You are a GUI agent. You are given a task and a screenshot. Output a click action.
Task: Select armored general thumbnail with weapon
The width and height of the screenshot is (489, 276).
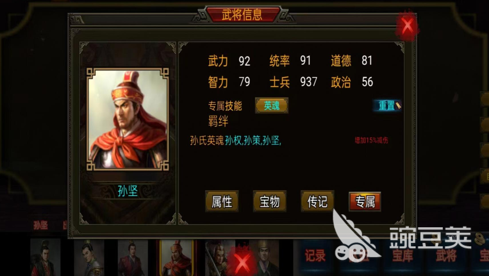218,257
